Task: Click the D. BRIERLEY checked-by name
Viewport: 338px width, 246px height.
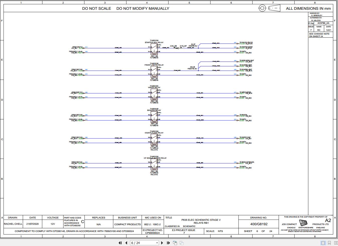Action: tap(317, 16)
